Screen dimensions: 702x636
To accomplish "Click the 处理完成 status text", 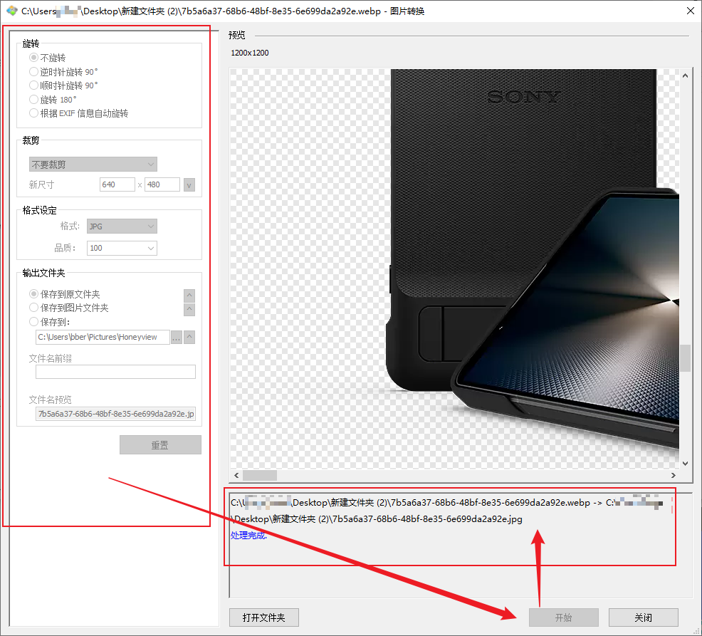I will [248, 536].
